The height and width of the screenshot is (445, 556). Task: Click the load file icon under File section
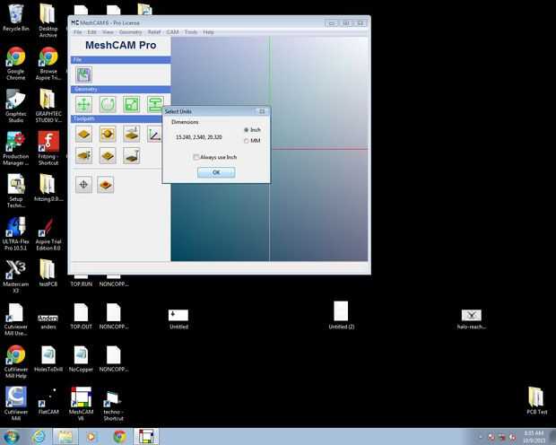click(x=84, y=74)
